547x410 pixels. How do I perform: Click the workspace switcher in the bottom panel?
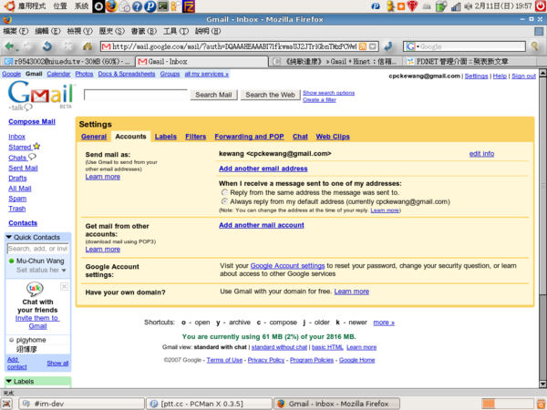(x=507, y=404)
